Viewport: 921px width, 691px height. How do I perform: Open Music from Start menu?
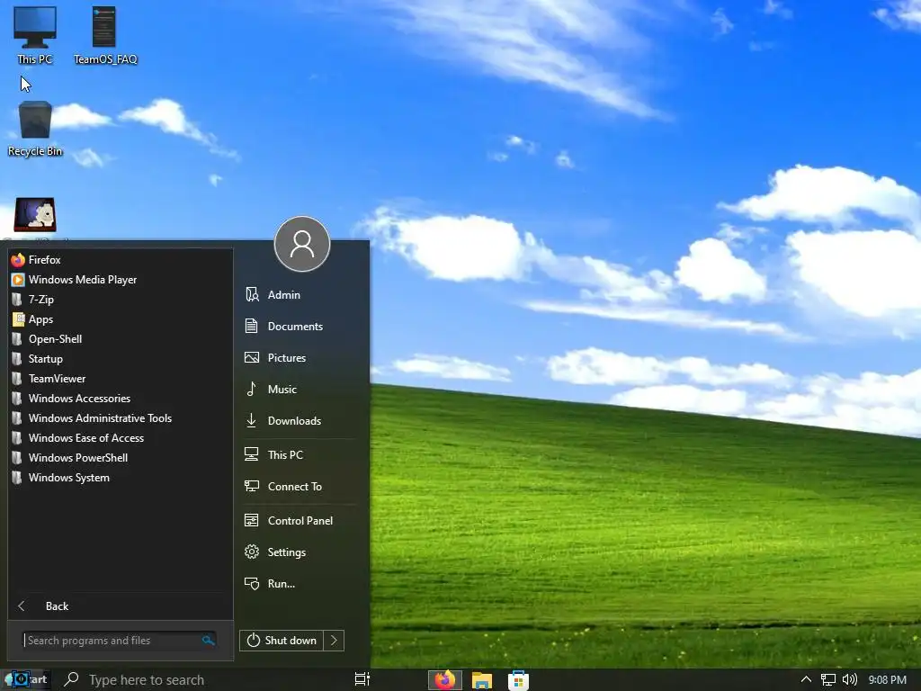[300, 389]
